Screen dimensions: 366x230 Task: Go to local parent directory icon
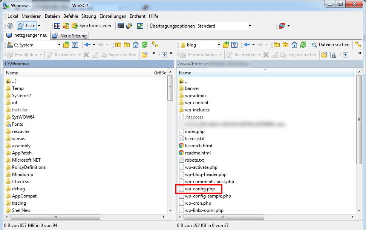118,45
